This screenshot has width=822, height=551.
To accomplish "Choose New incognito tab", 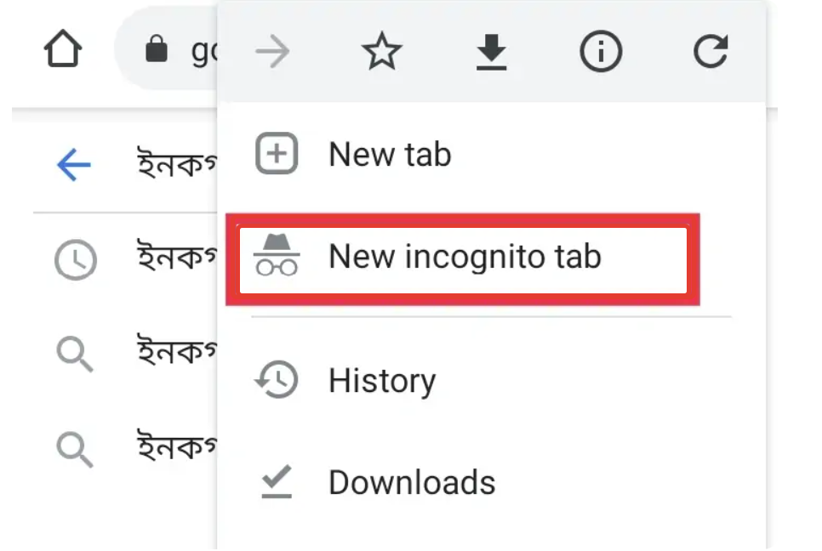I will point(463,258).
